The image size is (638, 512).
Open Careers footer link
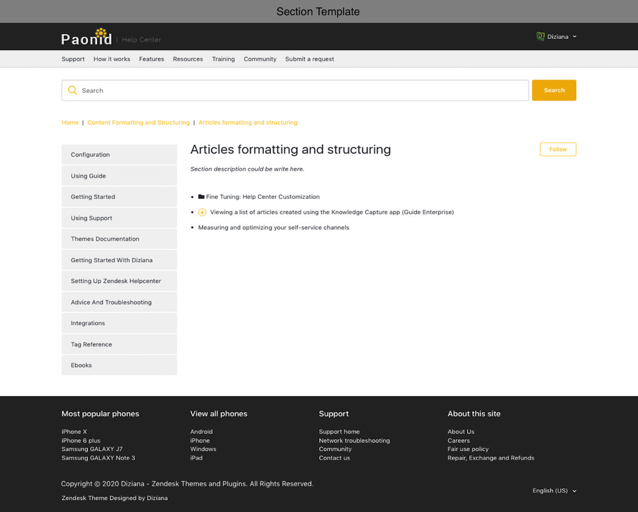(x=458, y=440)
